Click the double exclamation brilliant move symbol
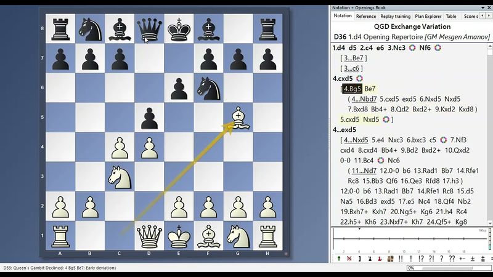The image size is (493, 277). [x=401, y=259]
